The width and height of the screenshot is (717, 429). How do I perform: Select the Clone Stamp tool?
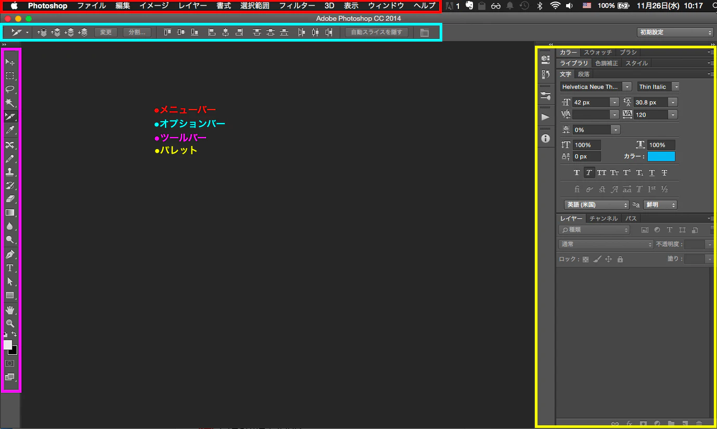pos(10,171)
